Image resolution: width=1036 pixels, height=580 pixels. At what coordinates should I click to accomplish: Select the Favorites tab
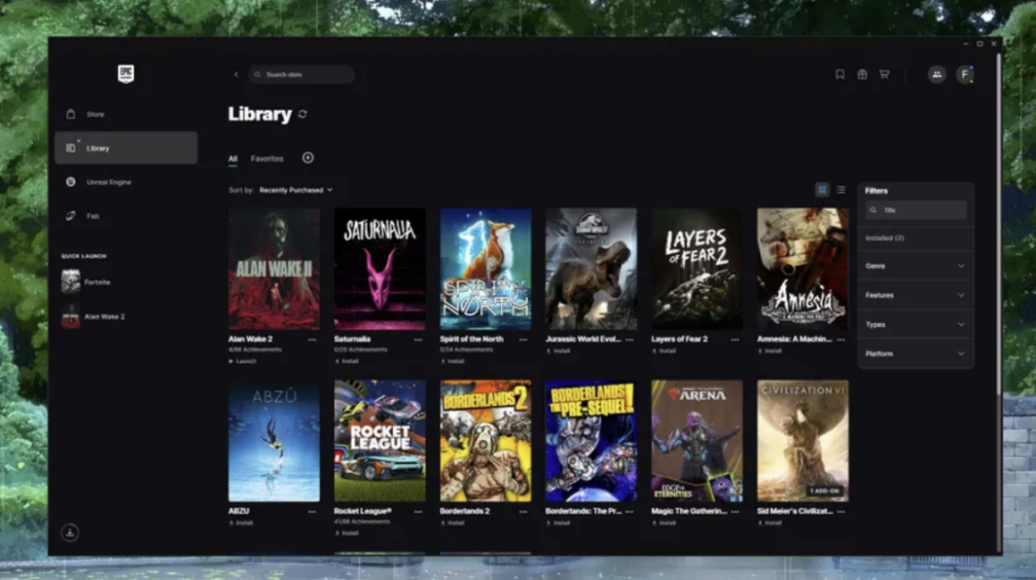pos(267,158)
